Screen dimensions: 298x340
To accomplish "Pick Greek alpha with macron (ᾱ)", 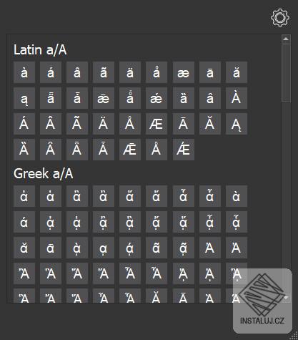I will pos(51,248).
